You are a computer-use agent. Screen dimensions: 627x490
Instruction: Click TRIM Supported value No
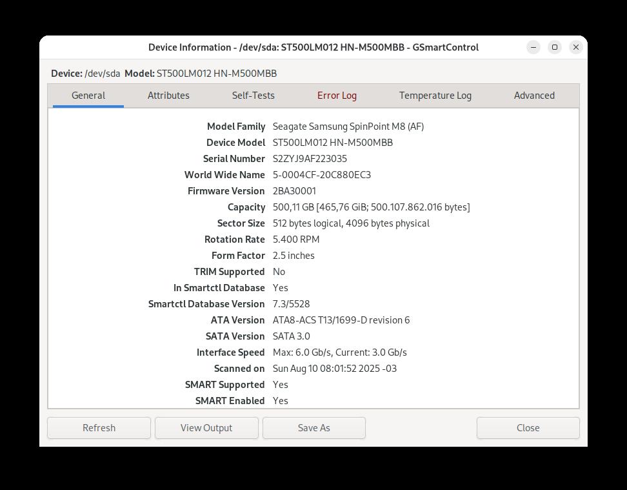pyautogui.click(x=279, y=272)
